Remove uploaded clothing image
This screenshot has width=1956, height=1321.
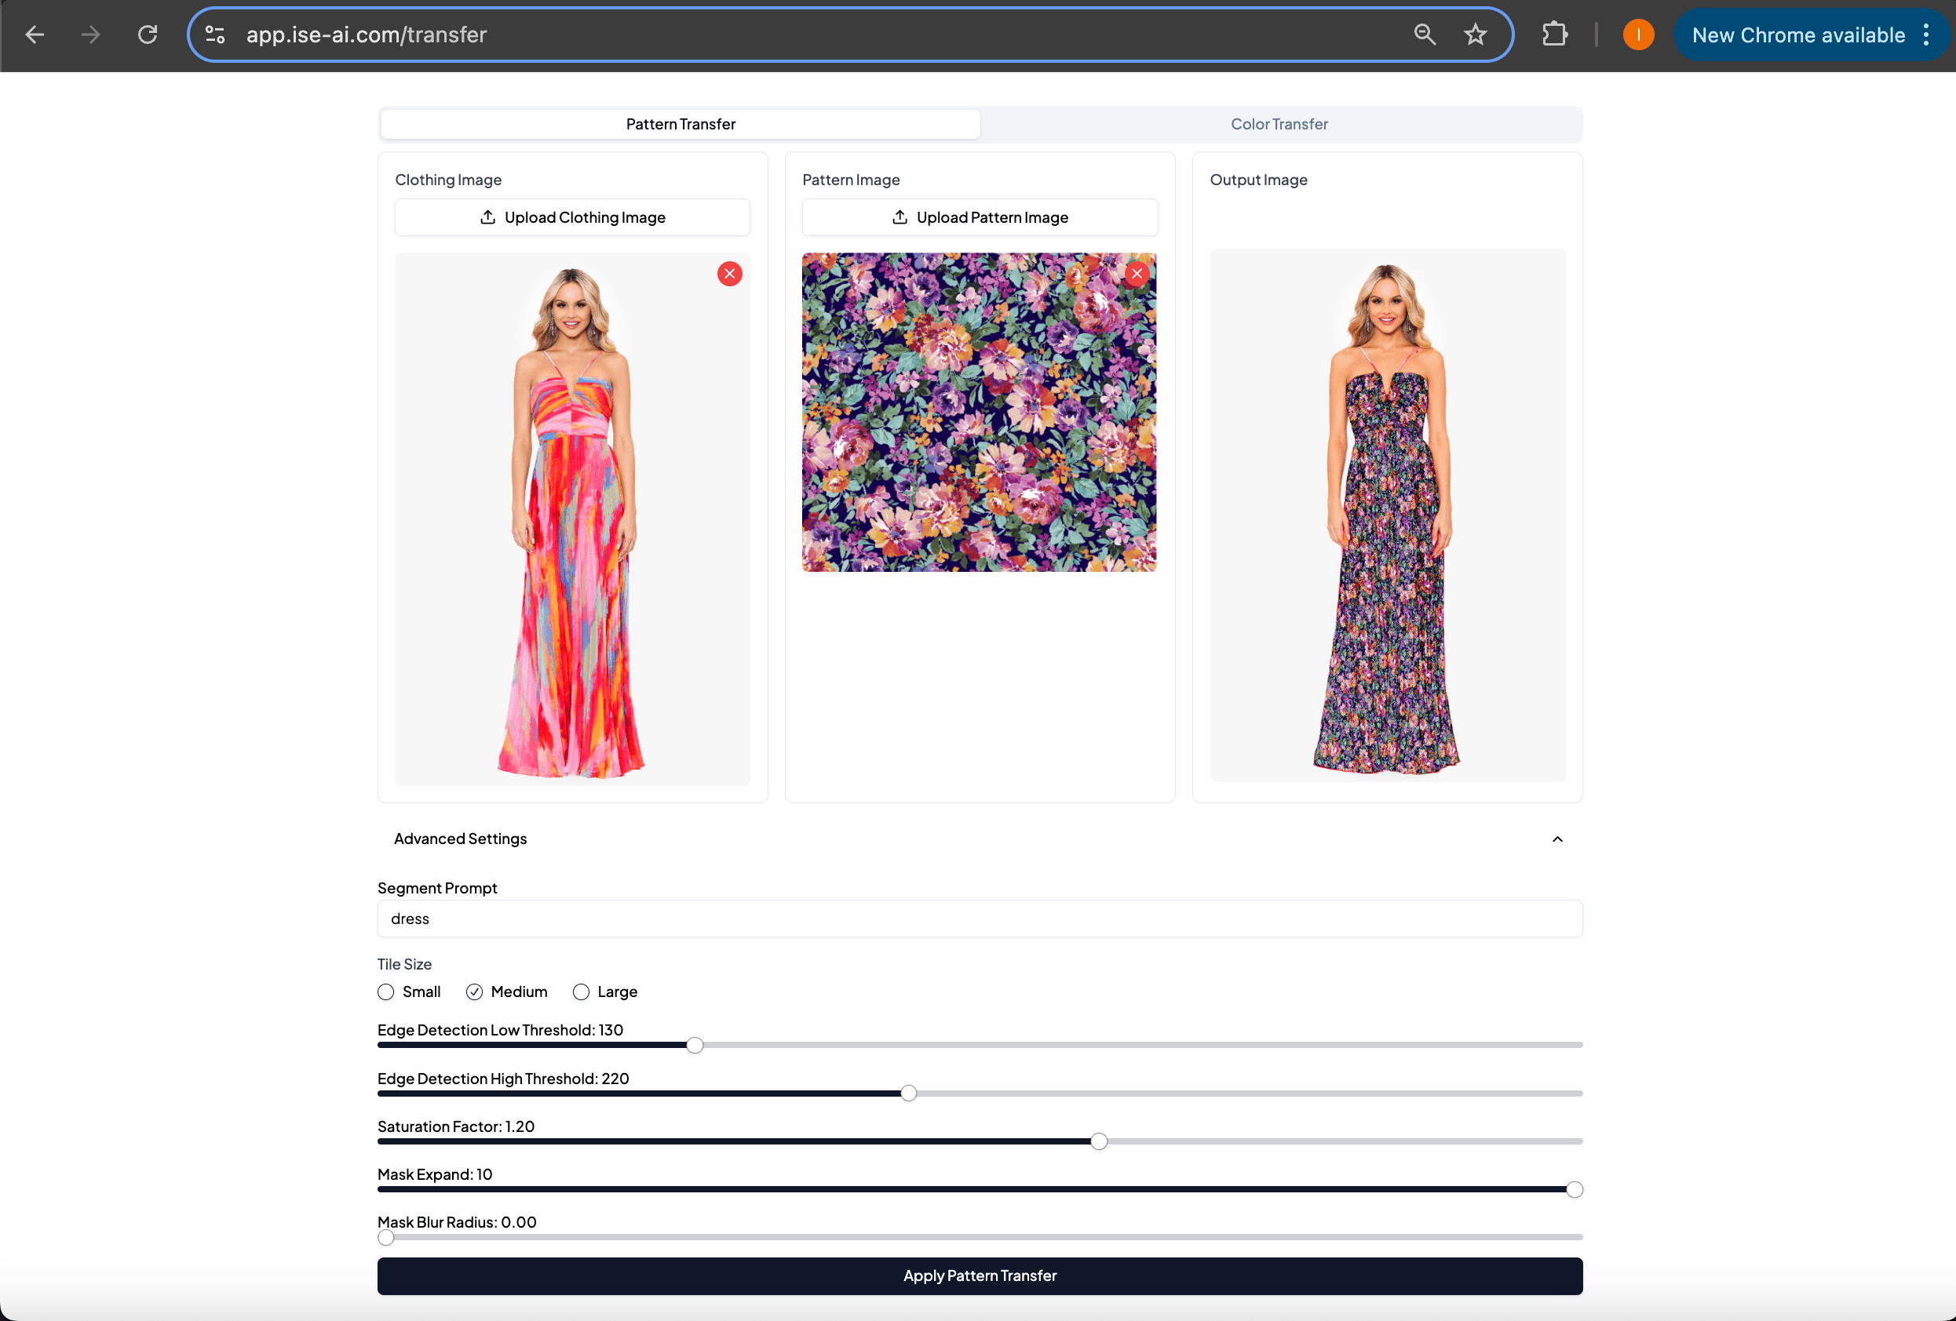coord(730,275)
